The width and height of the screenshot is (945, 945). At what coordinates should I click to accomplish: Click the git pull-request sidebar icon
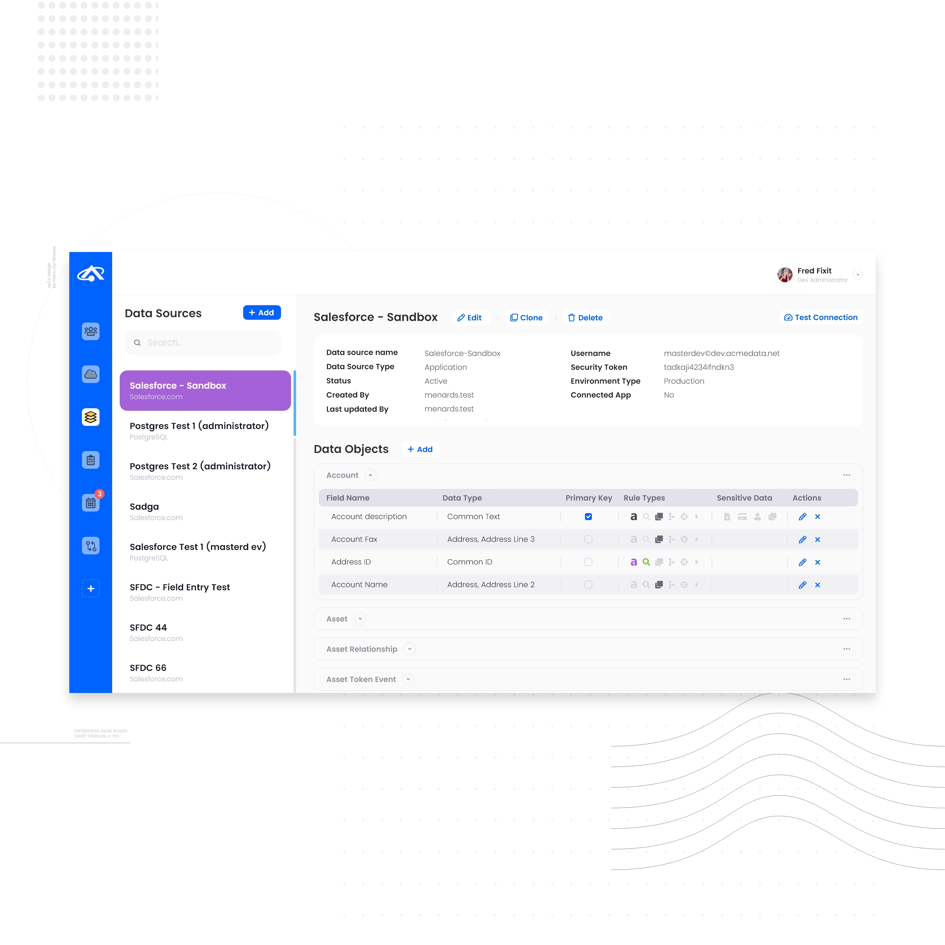90,545
